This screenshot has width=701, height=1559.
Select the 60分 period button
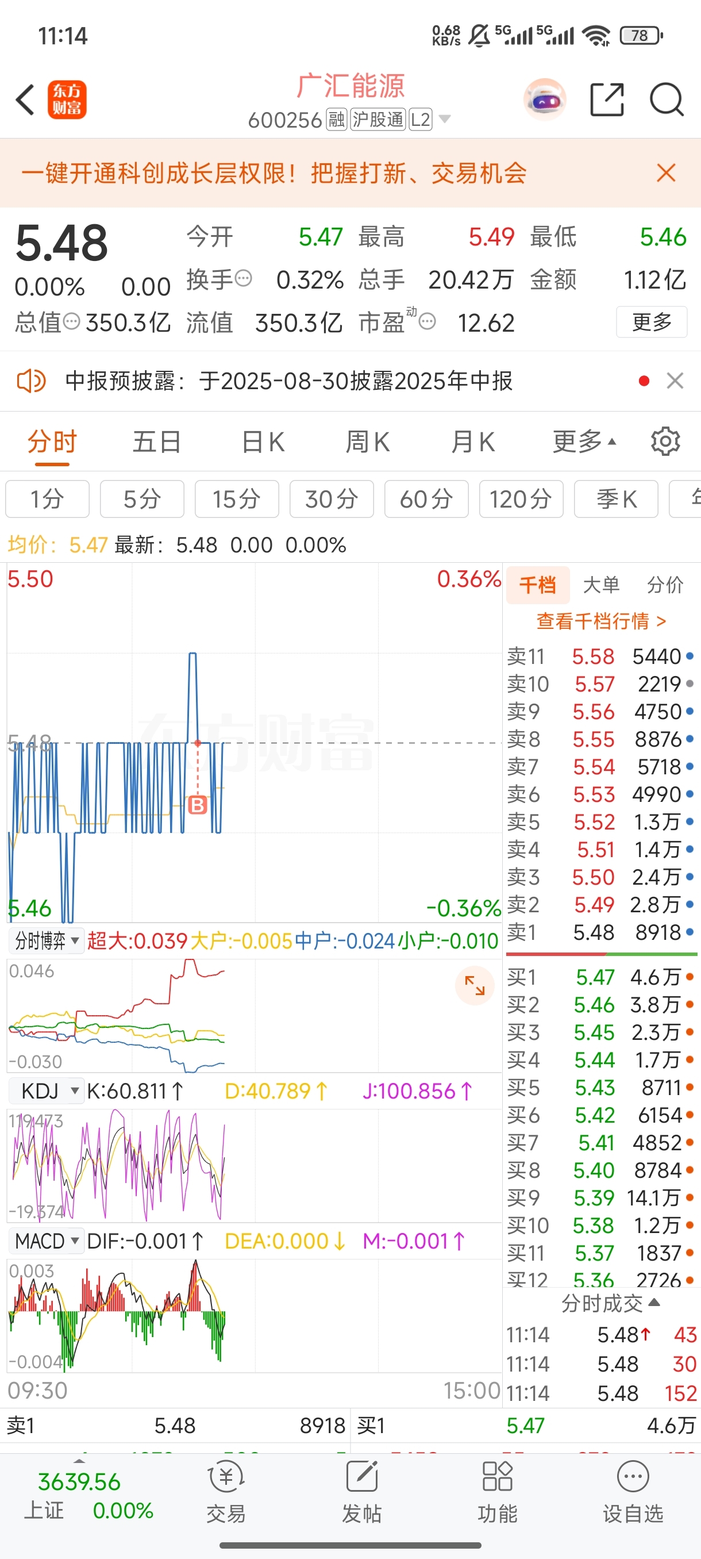426,500
